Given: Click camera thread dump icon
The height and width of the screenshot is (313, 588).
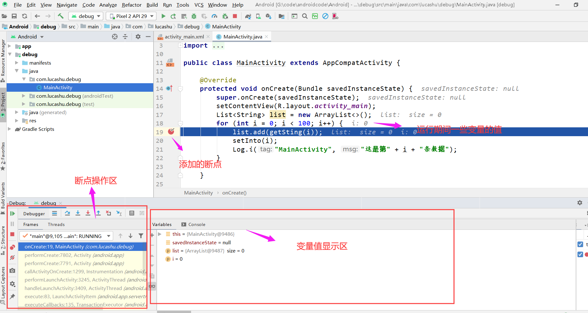Looking at the screenshot, I should [12, 270].
